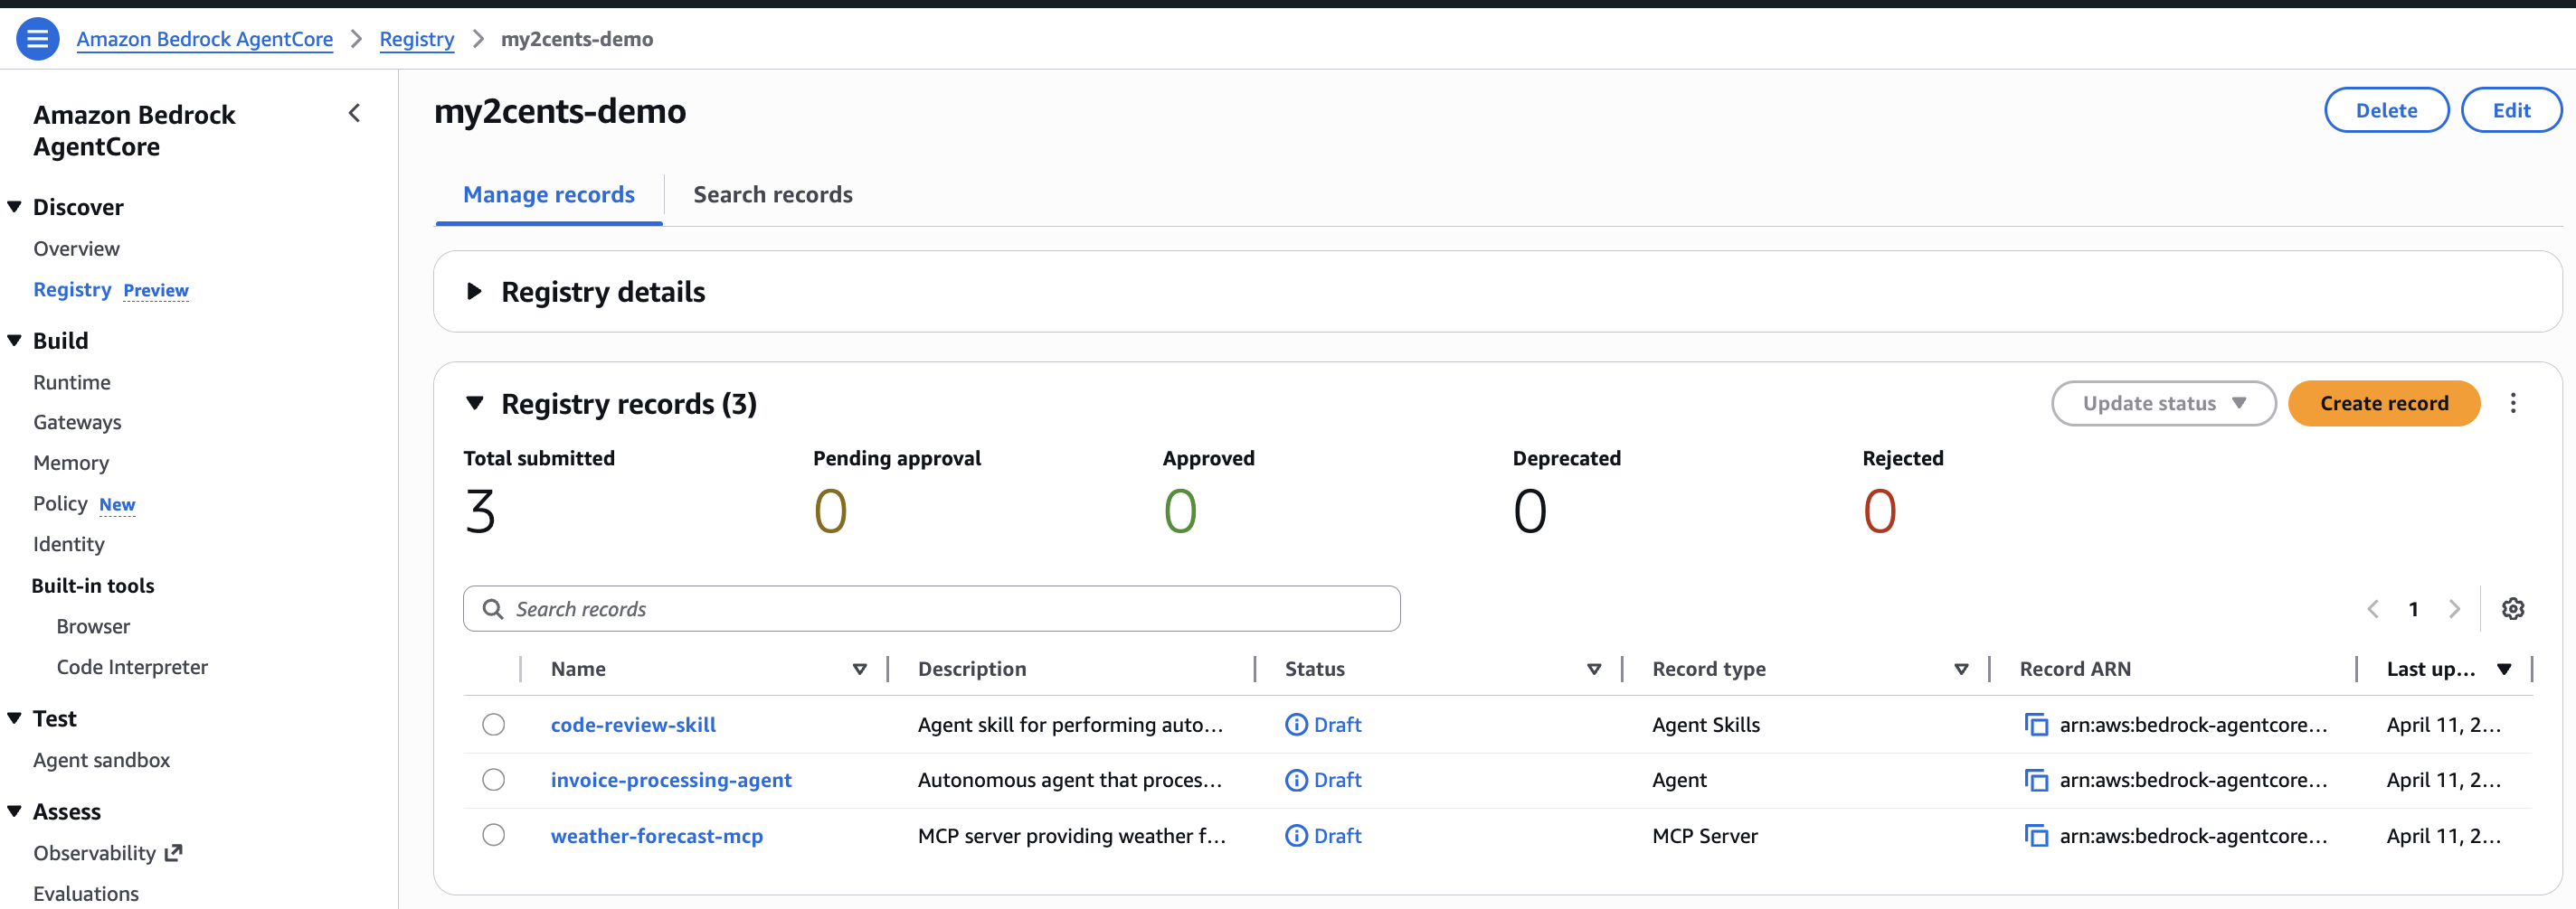Select the code-review-skill row radio button
Screen dimensions: 2576x909
[494, 724]
